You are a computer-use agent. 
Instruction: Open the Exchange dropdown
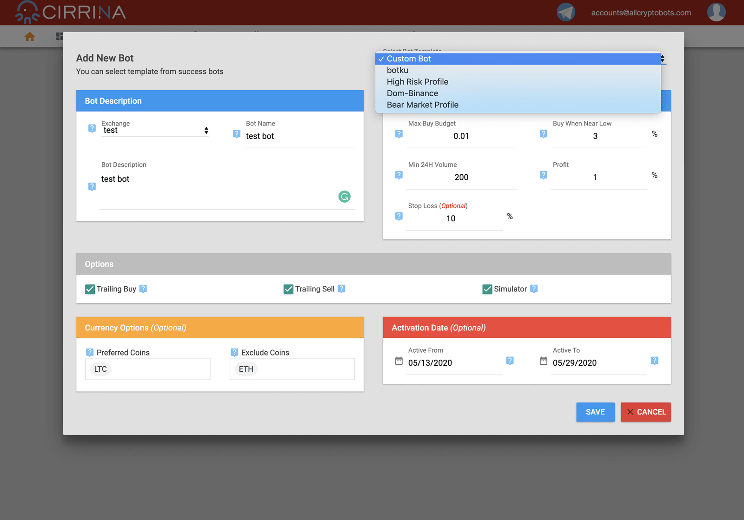click(x=155, y=131)
